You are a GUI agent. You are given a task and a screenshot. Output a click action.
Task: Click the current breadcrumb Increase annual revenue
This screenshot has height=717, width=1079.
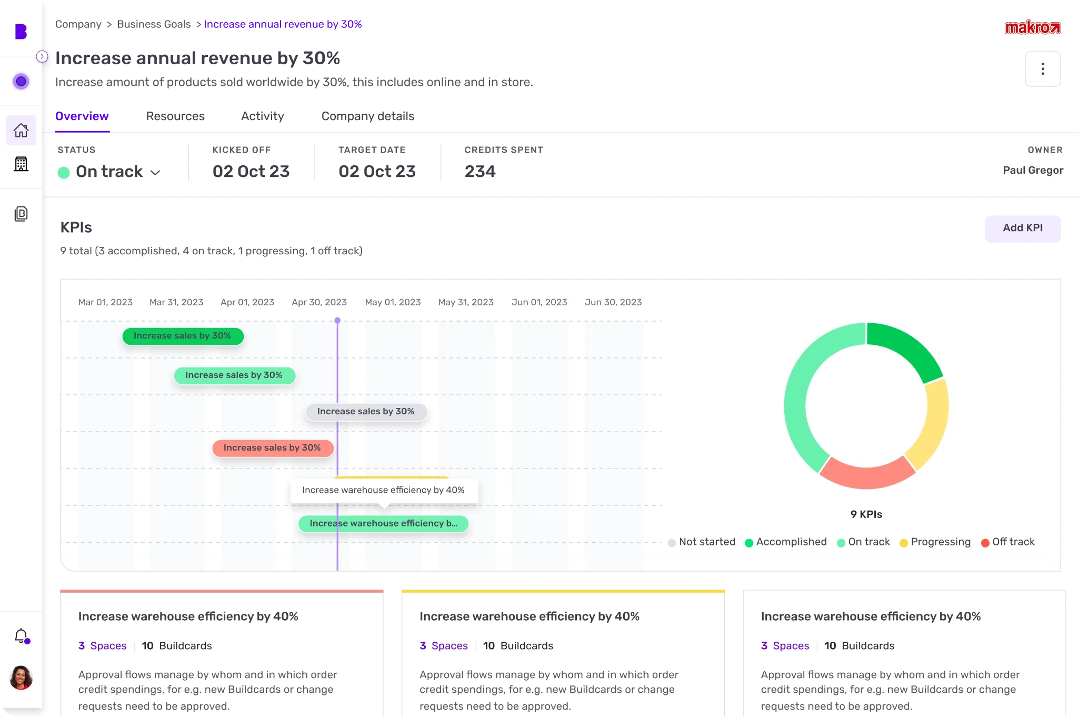pyautogui.click(x=283, y=24)
